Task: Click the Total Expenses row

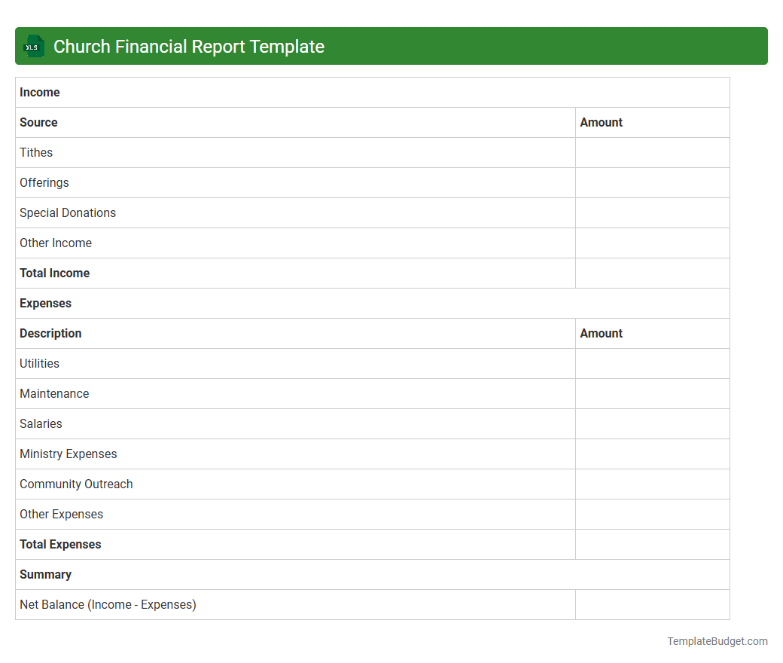Action: point(60,544)
